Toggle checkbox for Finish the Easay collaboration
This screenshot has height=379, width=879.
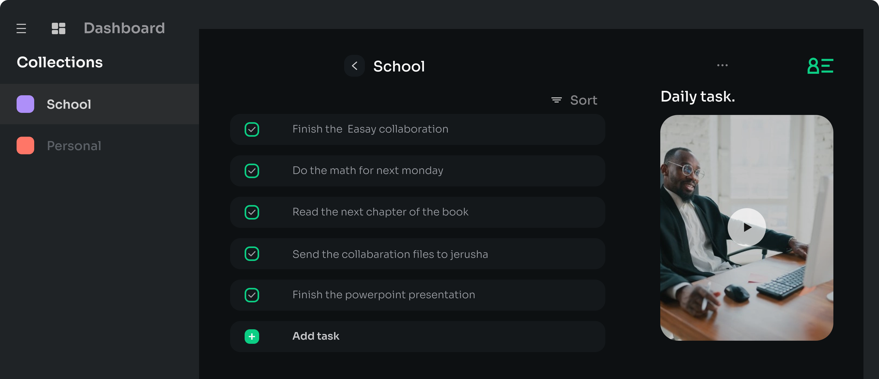pyautogui.click(x=252, y=129)
